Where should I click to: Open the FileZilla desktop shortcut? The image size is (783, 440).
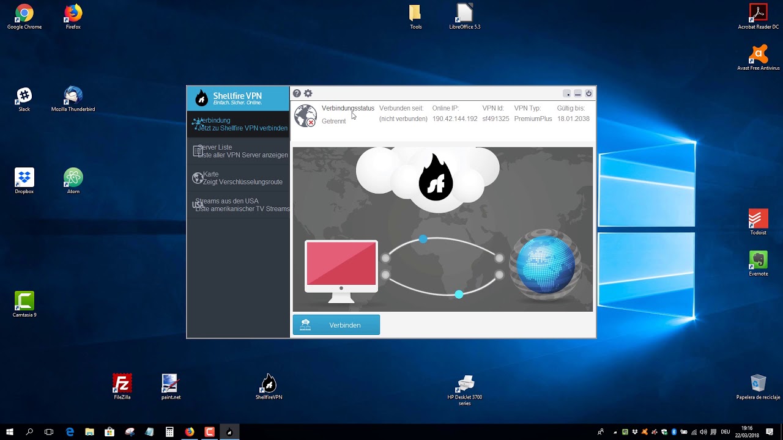[122, 387]
